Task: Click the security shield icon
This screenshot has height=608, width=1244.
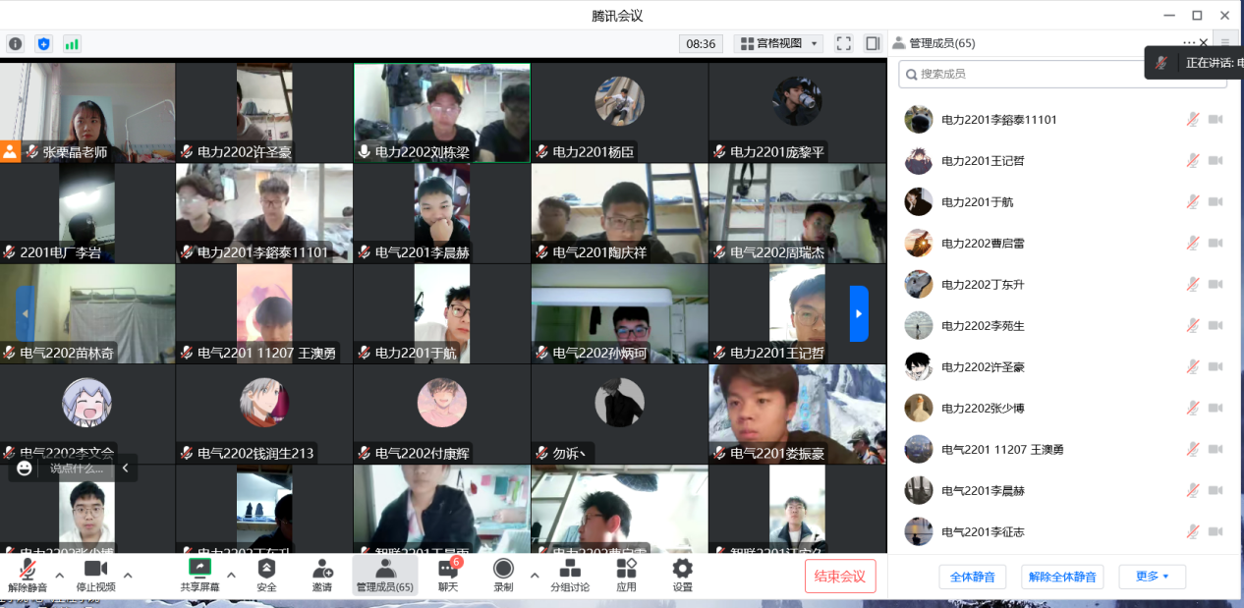Action: tap(42, 43)
